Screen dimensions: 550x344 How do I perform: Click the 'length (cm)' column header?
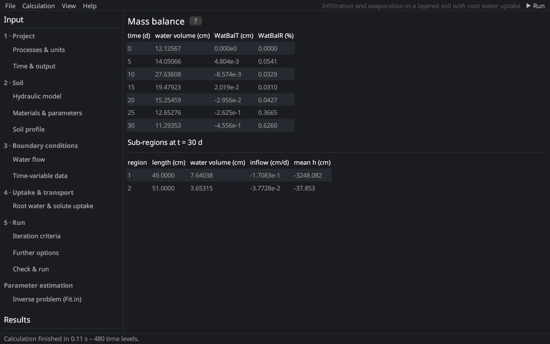169,163
